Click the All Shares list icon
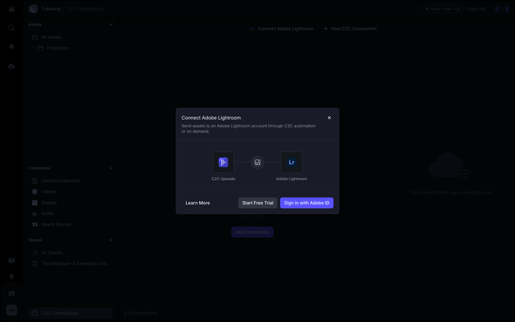 pyautogui.click(x=35, y=253)
